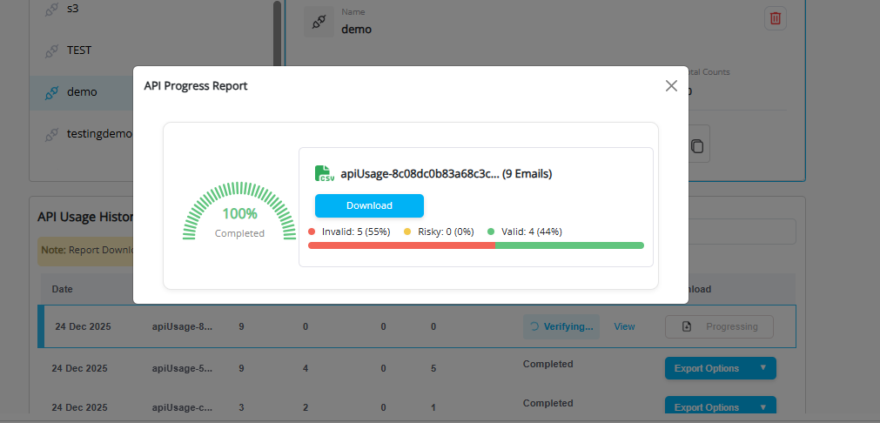
Task: Click the Completed status in apiUsage-c row
Action: point(547,403)
